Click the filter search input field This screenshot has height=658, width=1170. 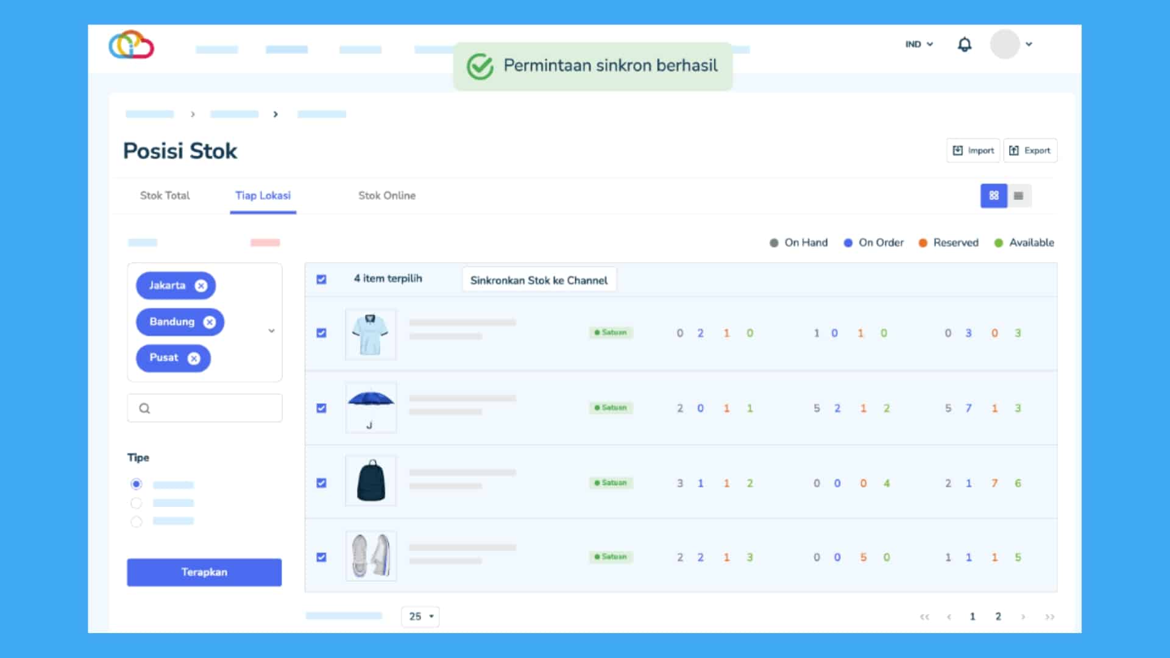(205, 408)
